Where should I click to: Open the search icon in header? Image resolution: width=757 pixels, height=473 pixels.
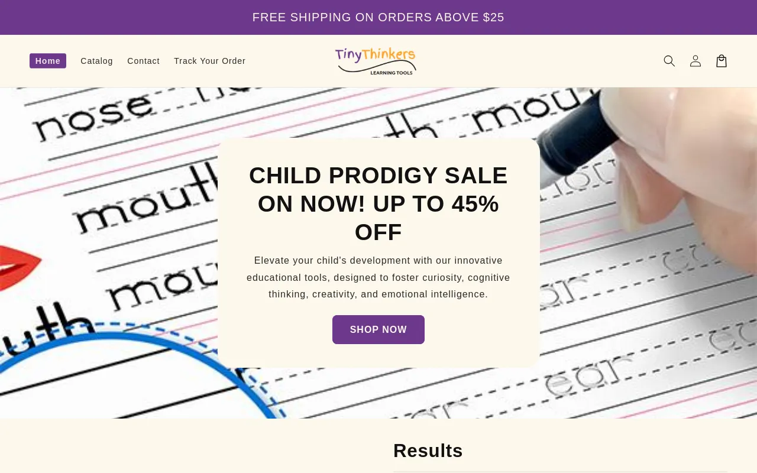669,61
